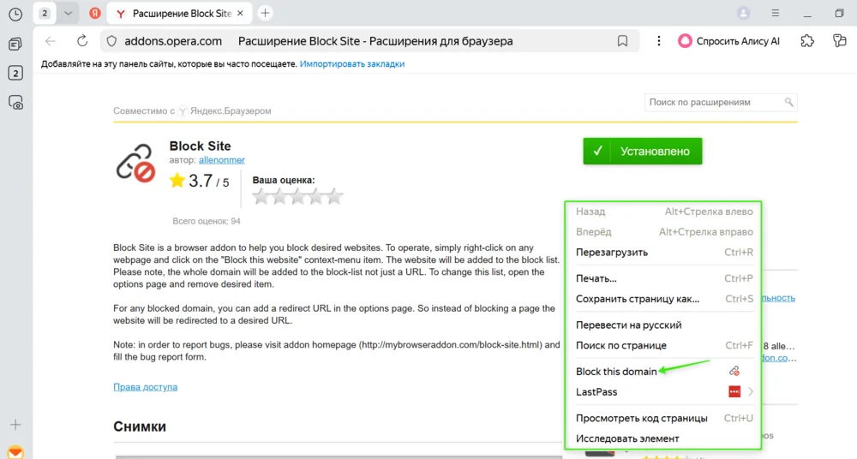Click the Вперёд context menu entry
Viewport: 857px width, 459px height.
point(664,232)
